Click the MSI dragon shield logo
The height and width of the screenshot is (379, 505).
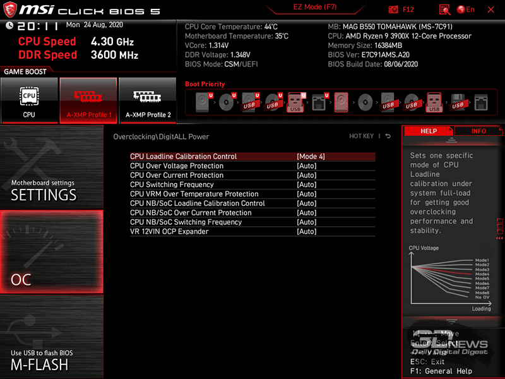pos(9,9)
